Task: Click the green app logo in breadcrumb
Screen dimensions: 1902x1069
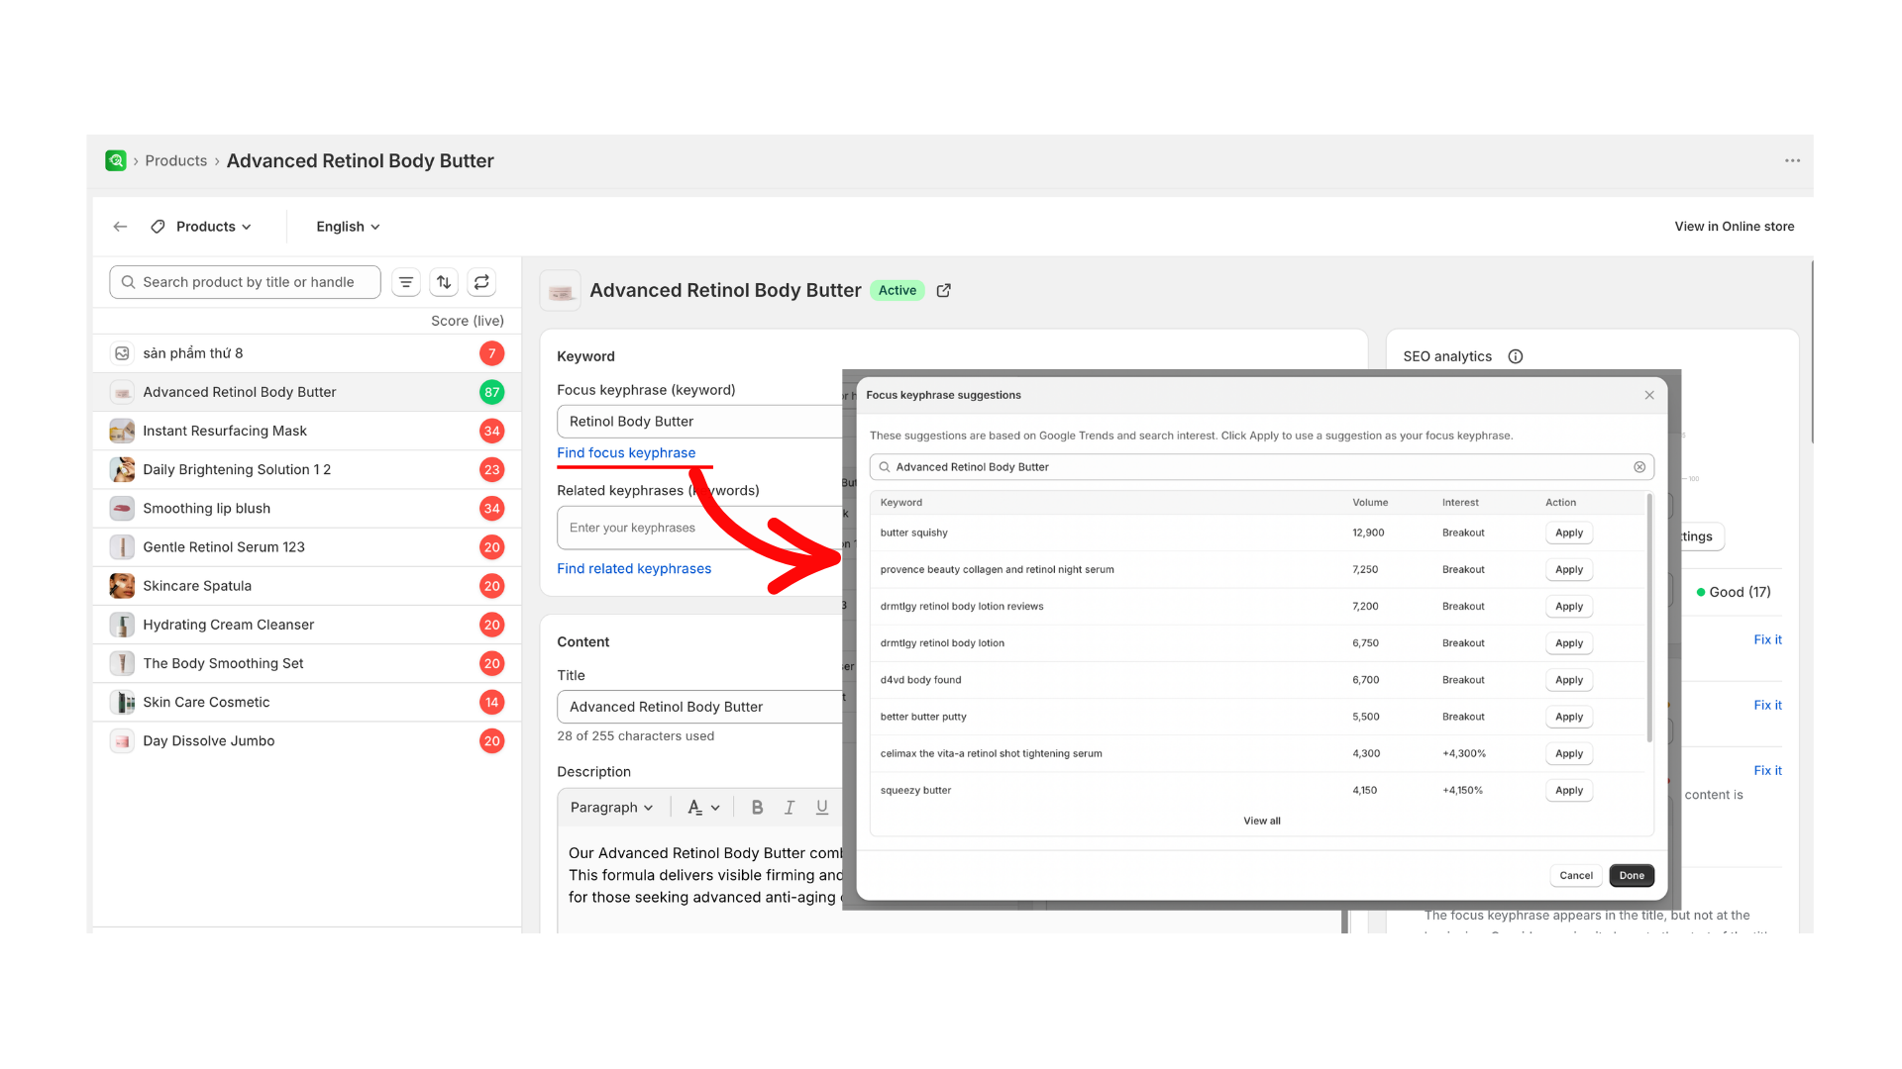Action: coord(116,160)
